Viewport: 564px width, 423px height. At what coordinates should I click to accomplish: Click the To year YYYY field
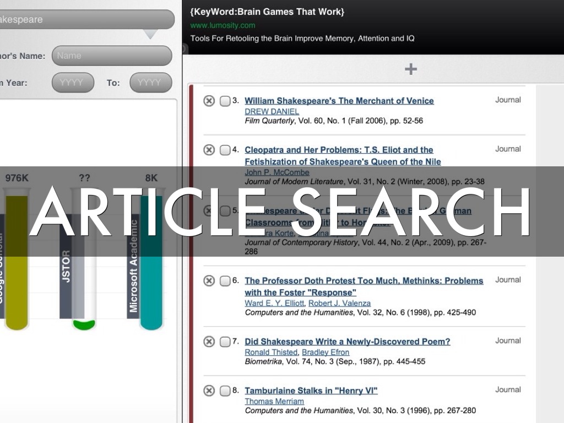(x=150, y=83)
